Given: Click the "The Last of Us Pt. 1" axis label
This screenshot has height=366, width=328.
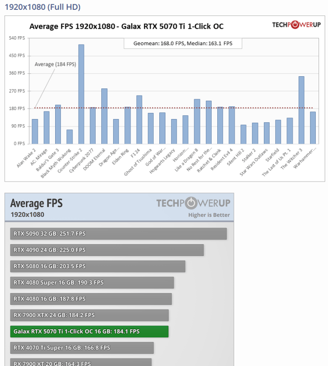Looking at the screenshot, I should click(276, 162).
